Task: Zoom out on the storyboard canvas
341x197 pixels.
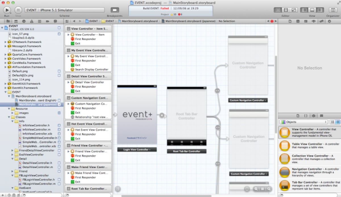Action: point(256,189)
